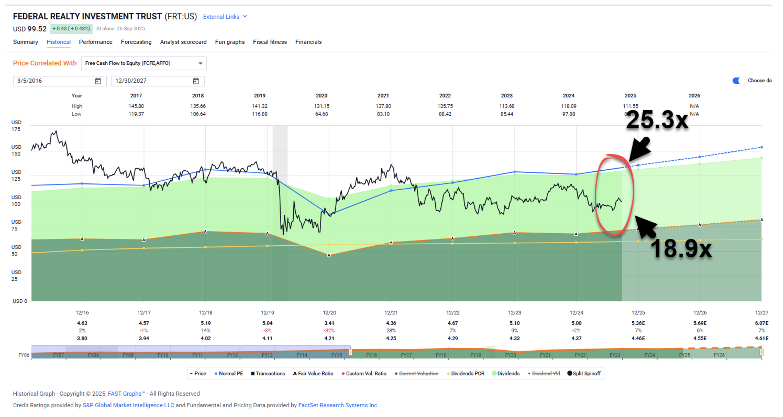This screenshot has height=417, width=783.
Task: Open the Price Correlated With dropdown
Action: click(144, 63)
